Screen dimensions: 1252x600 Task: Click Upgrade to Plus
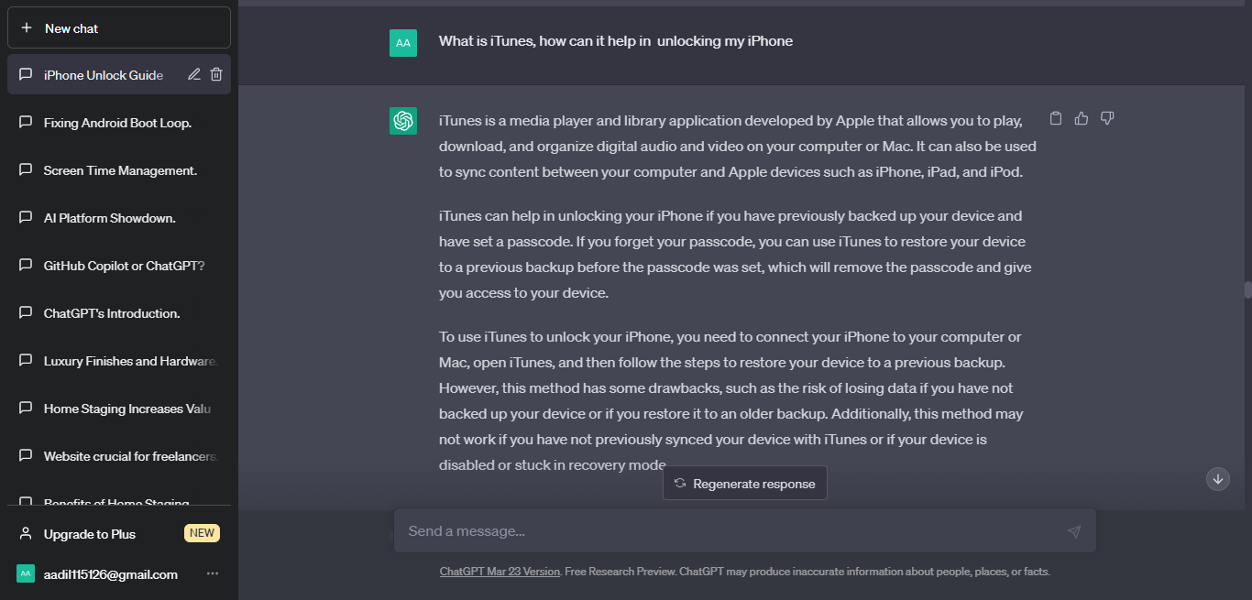90,534
